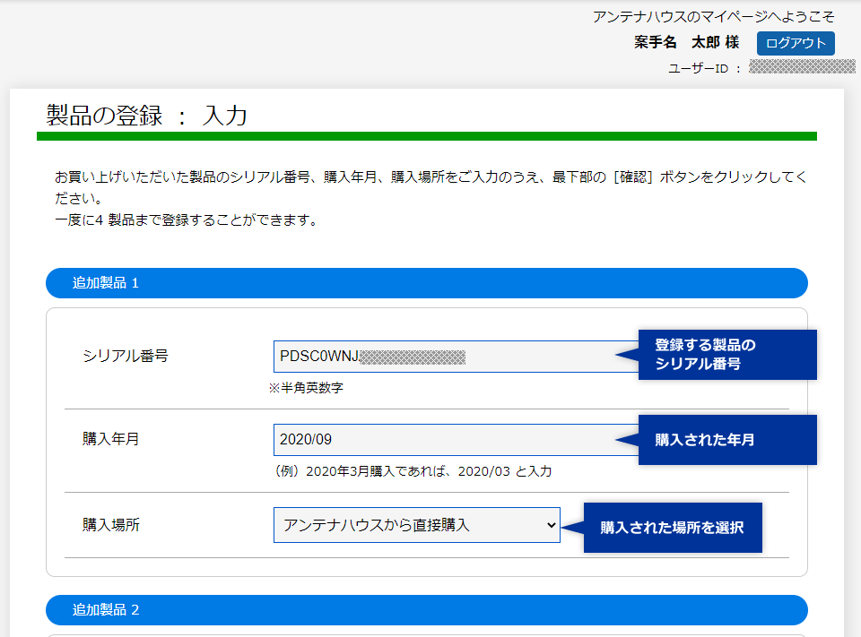Click the 製品の登録：入力 page heading
Screen dimensions: 861x637
click(x=146, y=116)
